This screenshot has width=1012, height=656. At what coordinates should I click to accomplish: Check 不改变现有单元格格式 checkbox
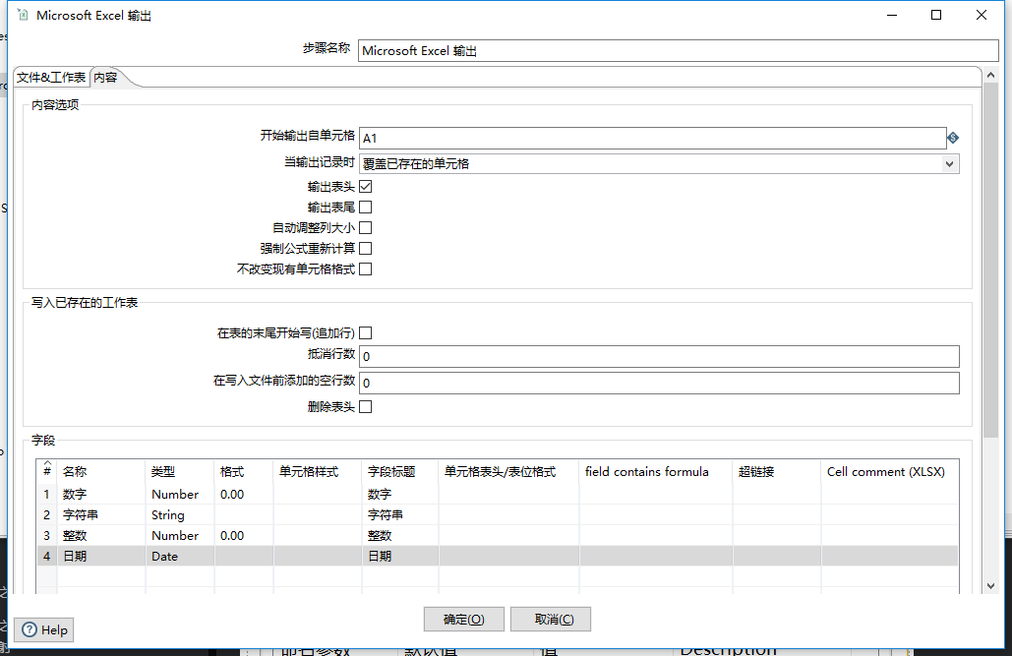click(365, 269)
